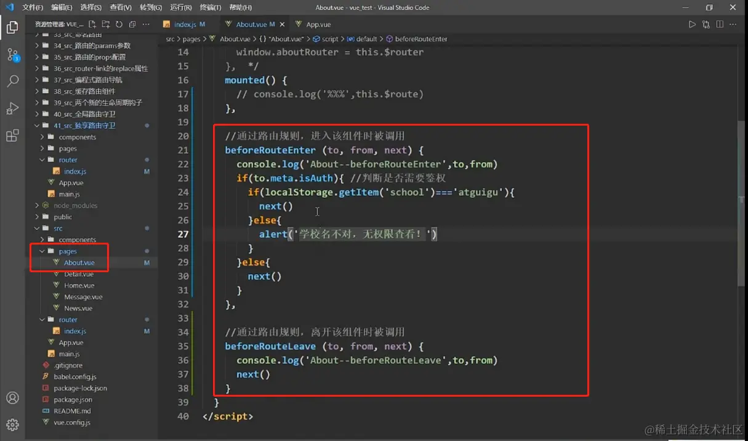This screenshot has height=441, width=748.
Task: Close the About.vue editor tab
Action: [x=282, y=24]
